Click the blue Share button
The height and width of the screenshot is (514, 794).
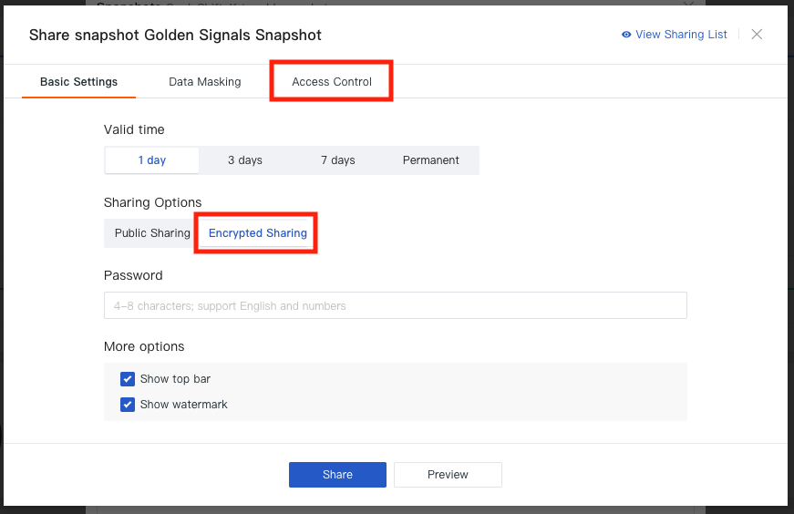pos(338,475)
